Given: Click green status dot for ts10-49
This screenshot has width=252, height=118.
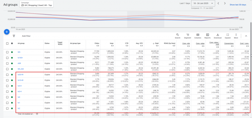Looking at the screenshot, I should pos(12,80).
